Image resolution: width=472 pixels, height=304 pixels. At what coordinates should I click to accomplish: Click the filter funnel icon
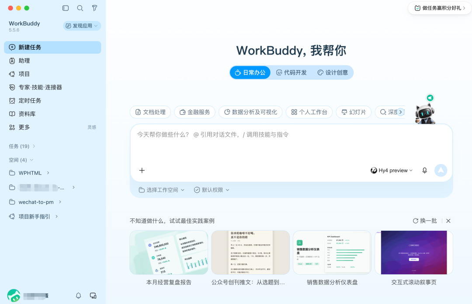94,8
